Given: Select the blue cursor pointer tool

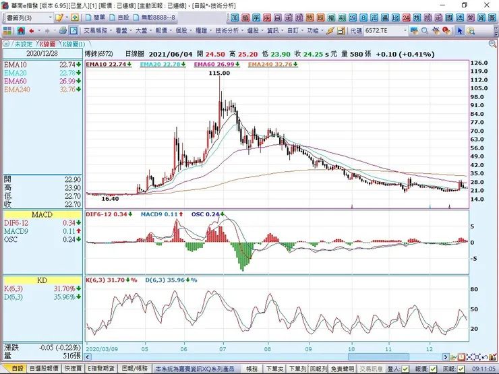Looking at the screenshot, I should [x=459, y=31].
